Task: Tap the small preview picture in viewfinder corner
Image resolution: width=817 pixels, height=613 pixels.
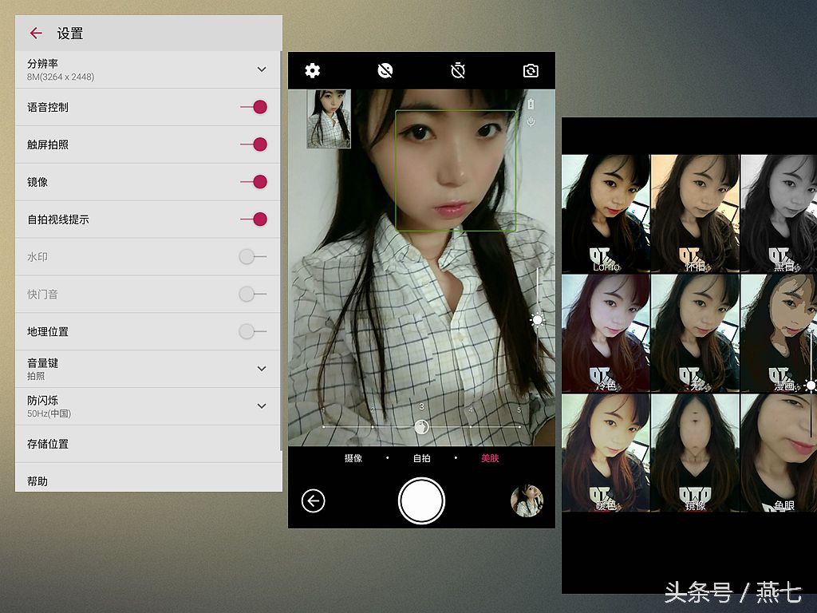Action: tap(328, 119)
